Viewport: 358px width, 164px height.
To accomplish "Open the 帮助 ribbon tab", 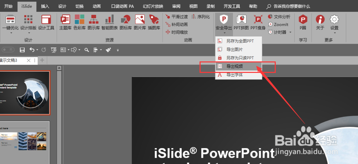I will click(x=253, y=6).
